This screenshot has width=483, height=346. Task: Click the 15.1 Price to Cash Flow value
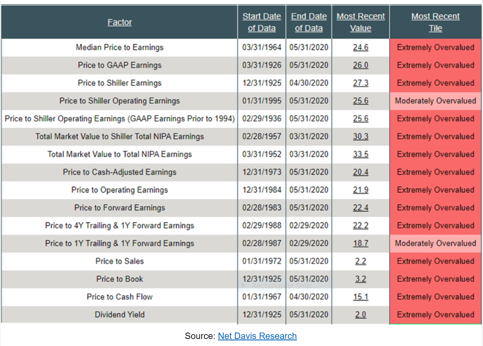point(360,297)
